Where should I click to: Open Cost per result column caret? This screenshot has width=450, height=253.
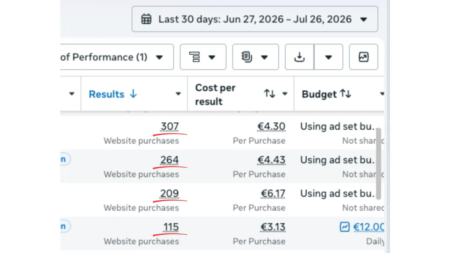285,94
